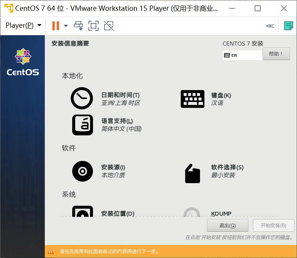297x258 pixels.
Task: Pause the virtual machine with the orange pause icon
Action: click(56, 26)
